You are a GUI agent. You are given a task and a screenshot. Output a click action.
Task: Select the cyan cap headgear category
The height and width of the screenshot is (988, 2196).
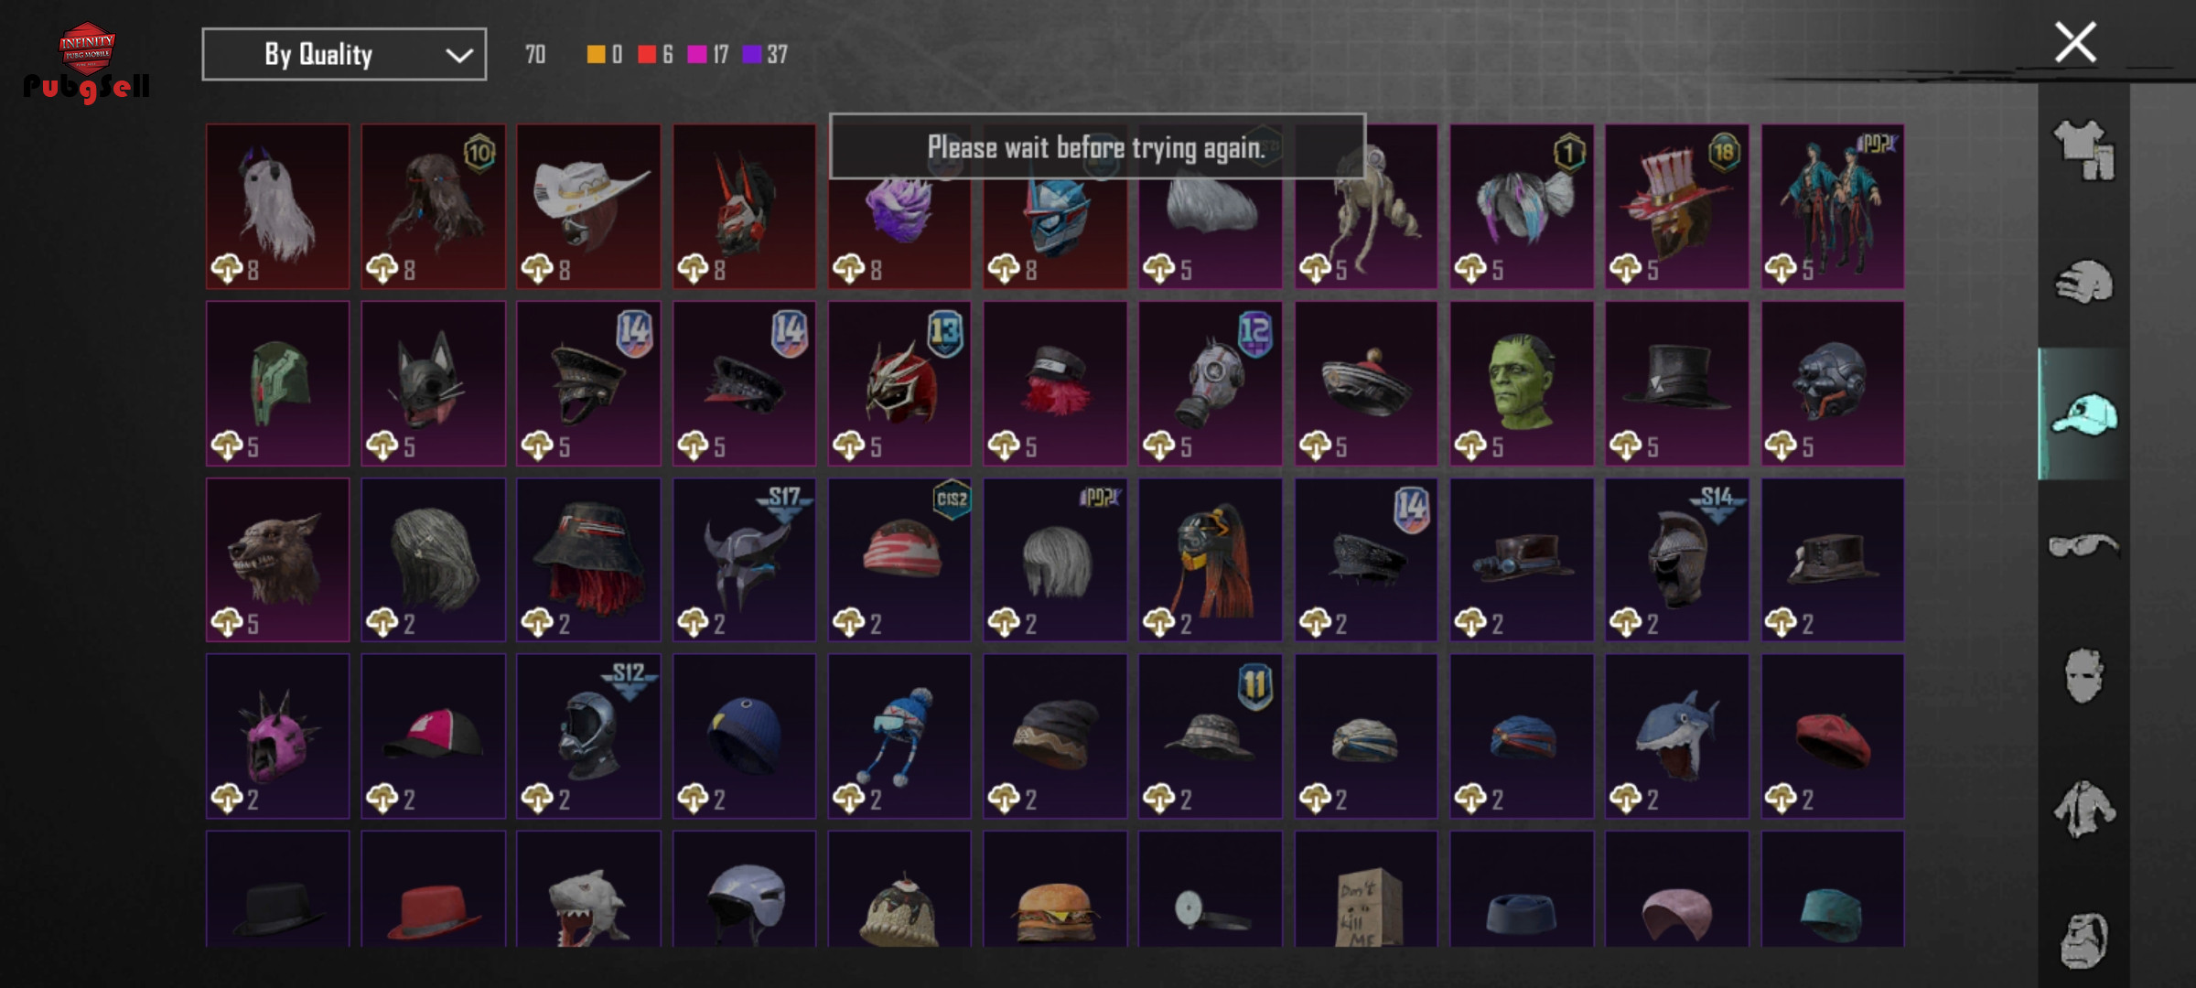click(2083, 414)
